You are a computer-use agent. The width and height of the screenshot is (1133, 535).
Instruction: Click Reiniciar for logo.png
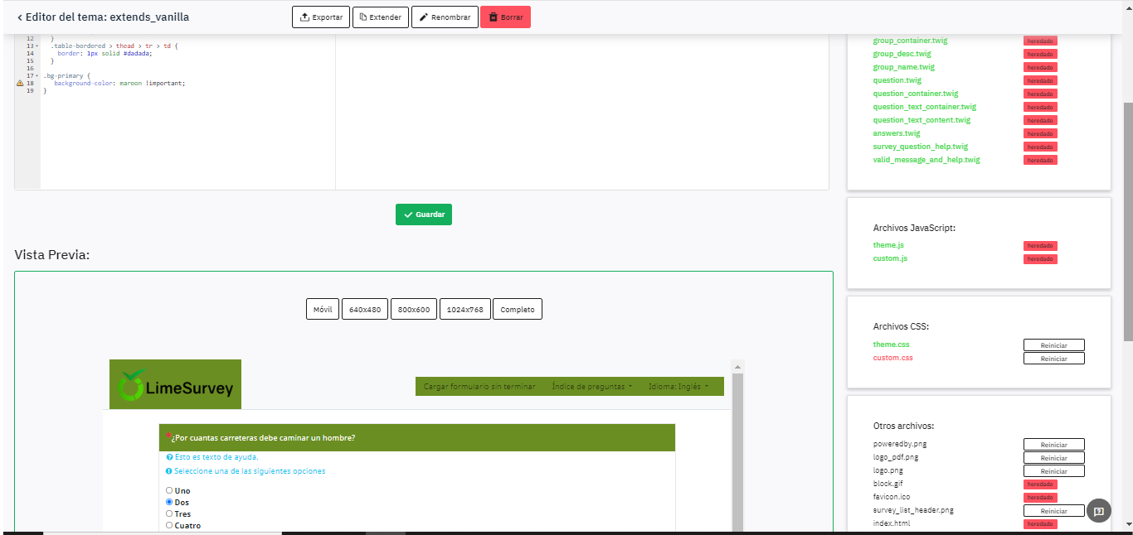click(x=1053, y=471)
